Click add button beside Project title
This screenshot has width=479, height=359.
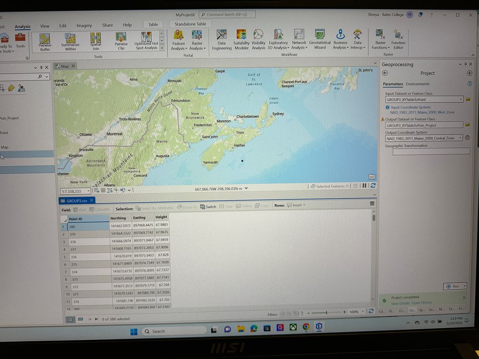[x=469, y=73]
